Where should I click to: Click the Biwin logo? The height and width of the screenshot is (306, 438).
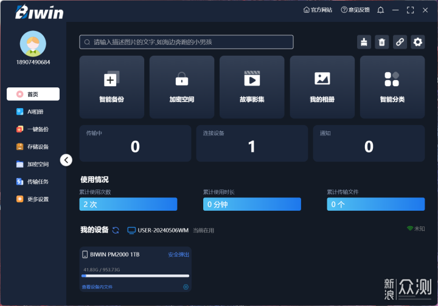[x=39, y=12]
